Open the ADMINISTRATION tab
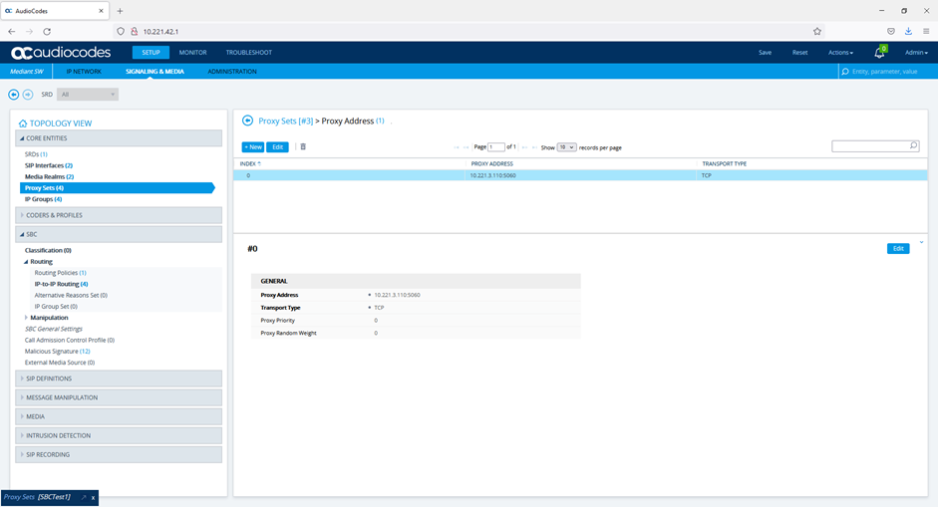This screenshot has height=507, width=938. pos(232,71)
